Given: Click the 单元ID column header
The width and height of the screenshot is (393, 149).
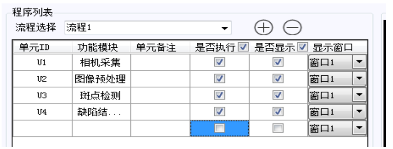Looking at the screenshot, I should [43, 47].
